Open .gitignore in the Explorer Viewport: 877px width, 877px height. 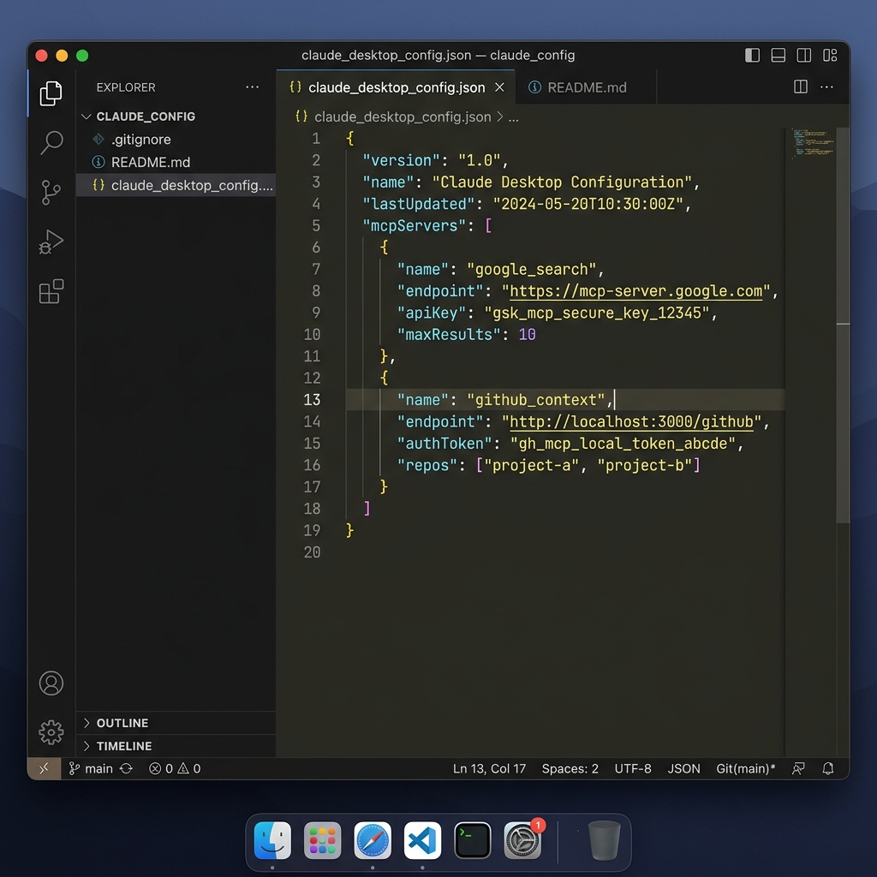coord(176,140)
